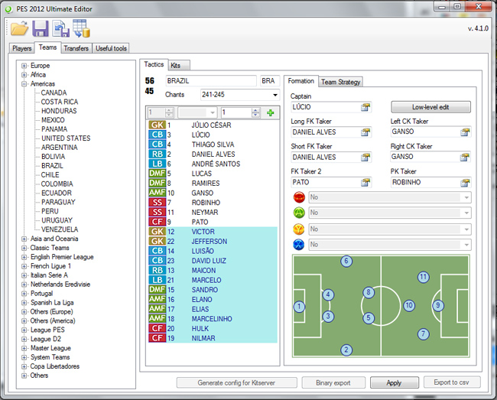This screenshot has width=497, height=400.
Task: Click the Apply button
Action: (394, 383)
